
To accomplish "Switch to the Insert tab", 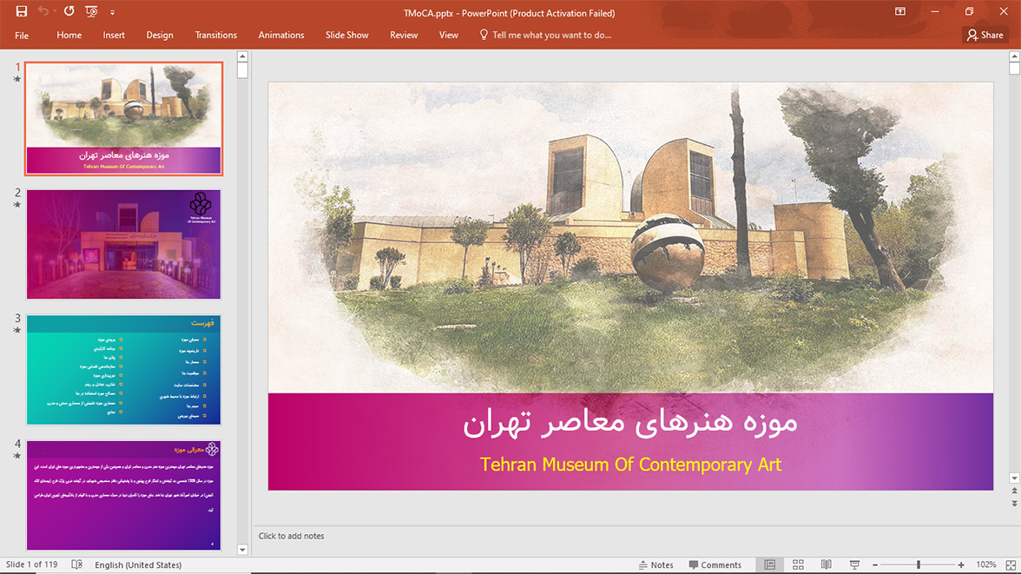I will coord(114,36).
